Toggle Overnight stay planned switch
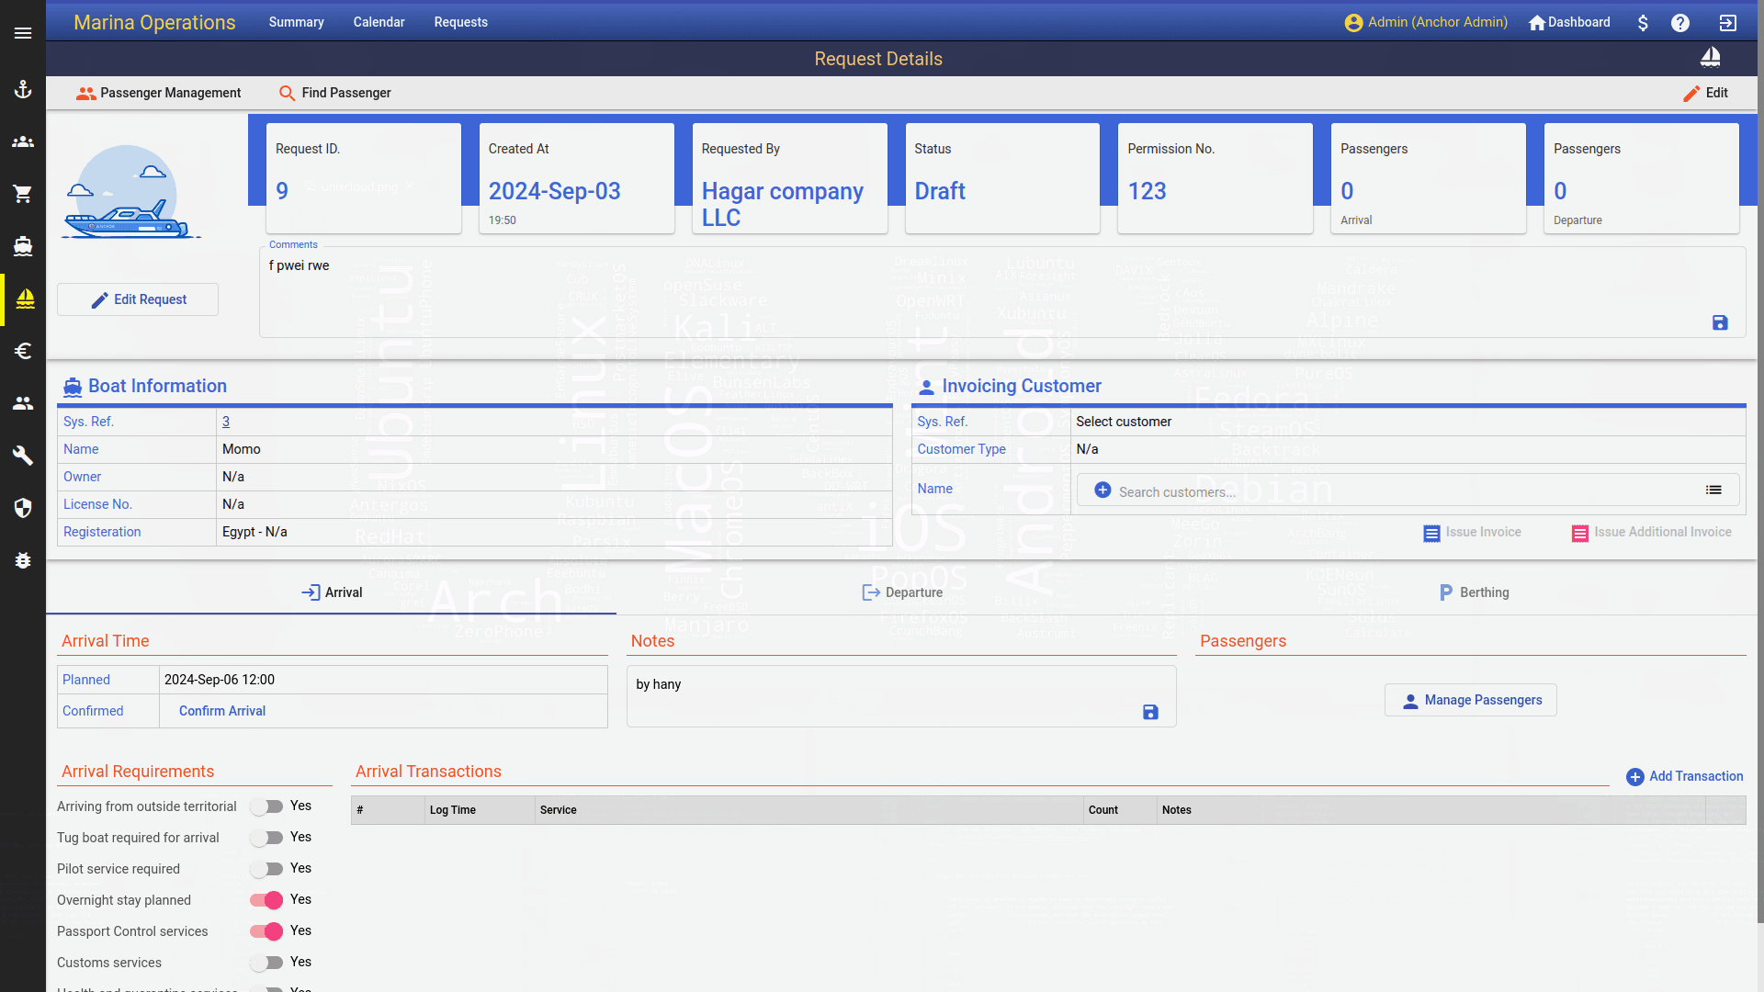1764x992 pixels. (267, 900)
